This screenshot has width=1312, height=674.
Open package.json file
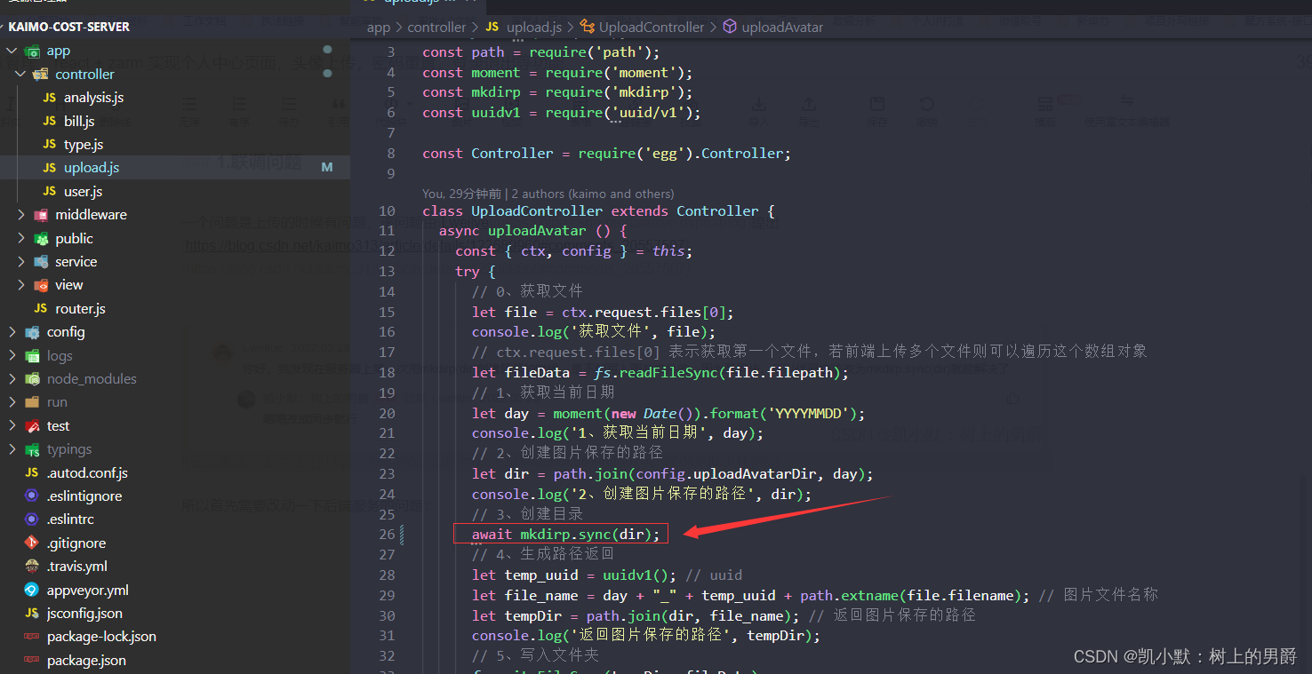[x=86, y=660]
